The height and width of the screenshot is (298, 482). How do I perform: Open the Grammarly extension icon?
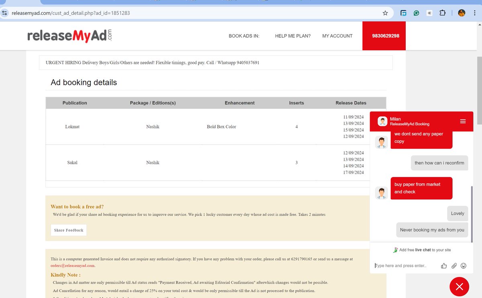point(417,13)
